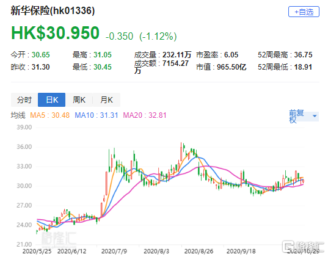Click the 36.00 y-axis label
This screenshot has height=257, width=328.
(x=24, y=147)
